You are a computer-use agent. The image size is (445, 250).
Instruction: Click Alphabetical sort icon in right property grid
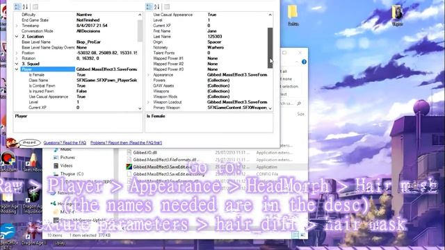point(156,7)
